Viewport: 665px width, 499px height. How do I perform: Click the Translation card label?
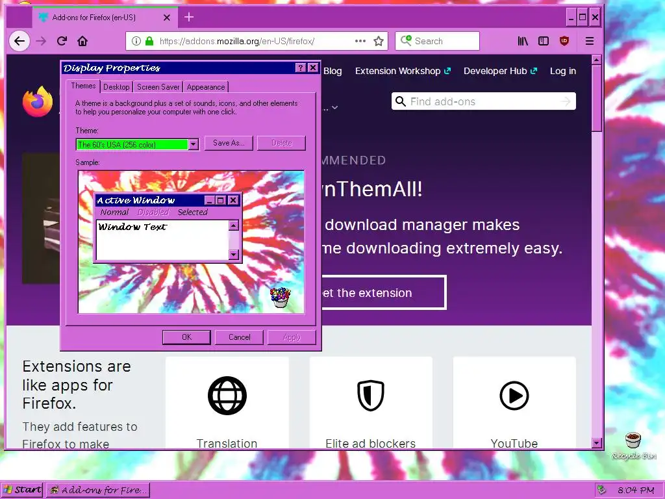[x=227, y=443]
